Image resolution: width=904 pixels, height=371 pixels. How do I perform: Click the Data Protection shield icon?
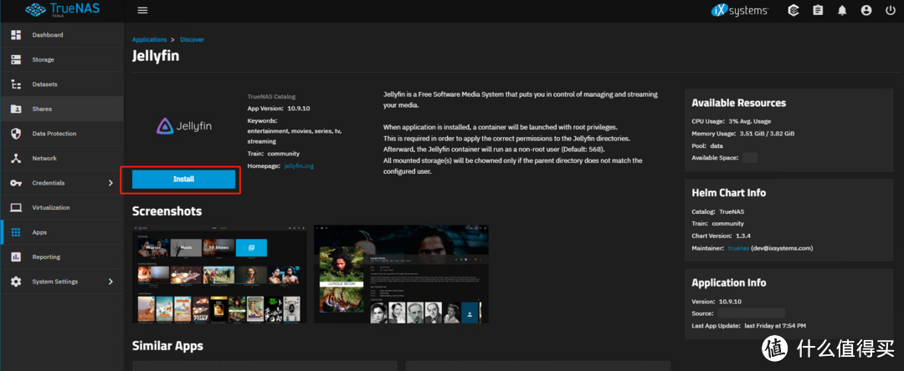(16, 134)
